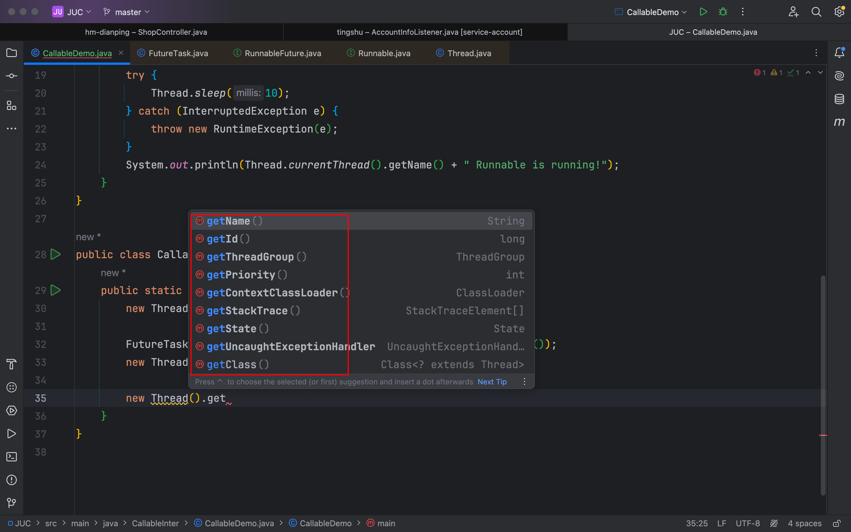Run CallableDemo with green play button

703,12
